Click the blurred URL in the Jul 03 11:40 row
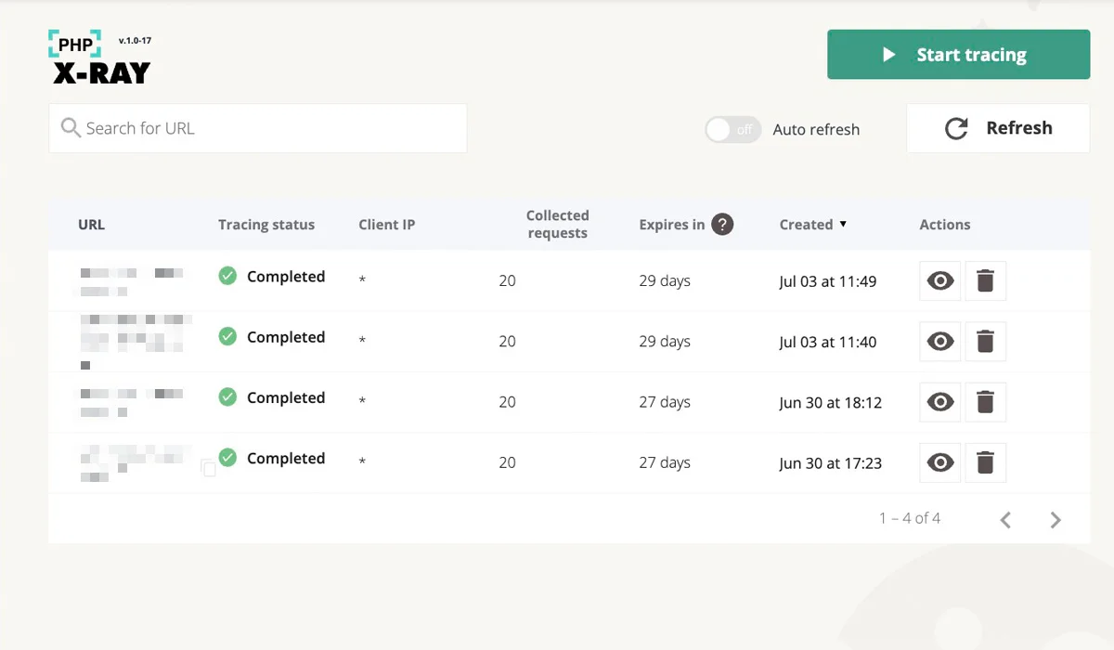The image size is (1114, 650). (x=136, y=342)
